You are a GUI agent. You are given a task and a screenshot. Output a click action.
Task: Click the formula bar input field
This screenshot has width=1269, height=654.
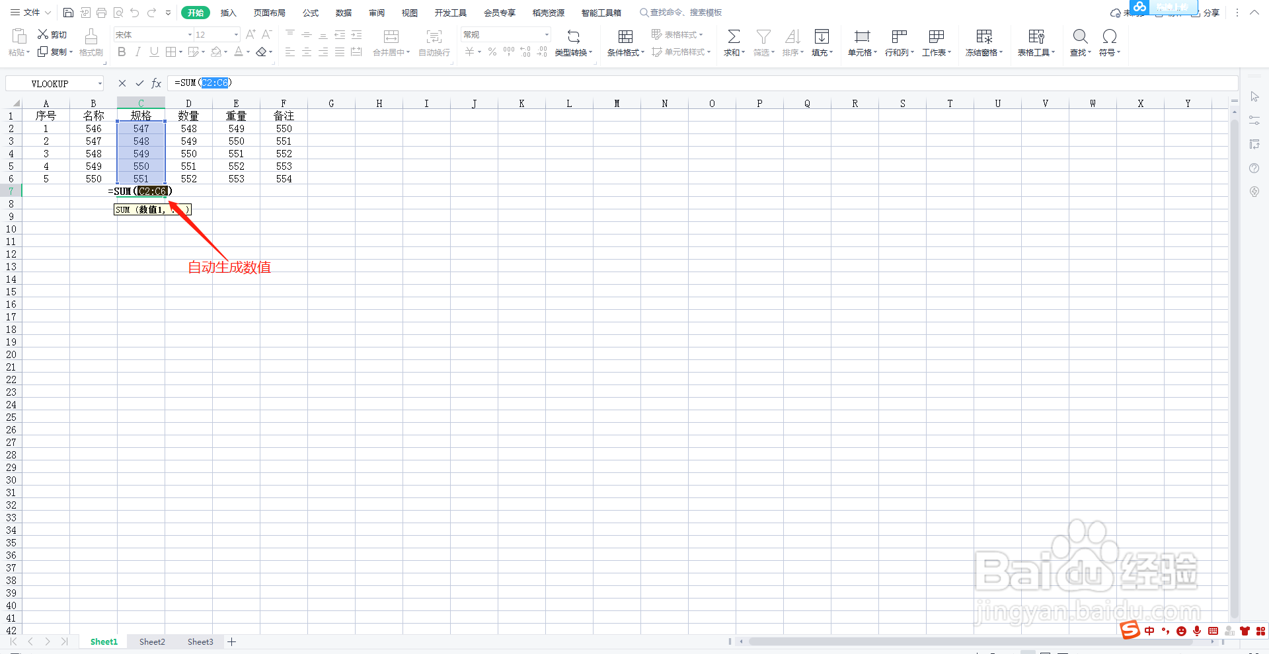pyautogui.click(x=702, y=83)
